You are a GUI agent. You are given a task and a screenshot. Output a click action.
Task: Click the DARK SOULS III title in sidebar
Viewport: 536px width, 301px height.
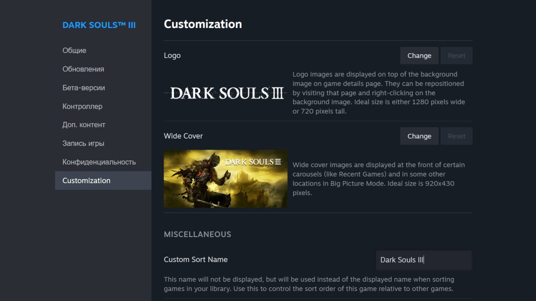(x=99, y=25)
